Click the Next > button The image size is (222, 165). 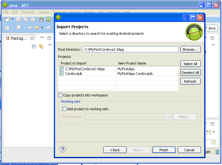139,150
